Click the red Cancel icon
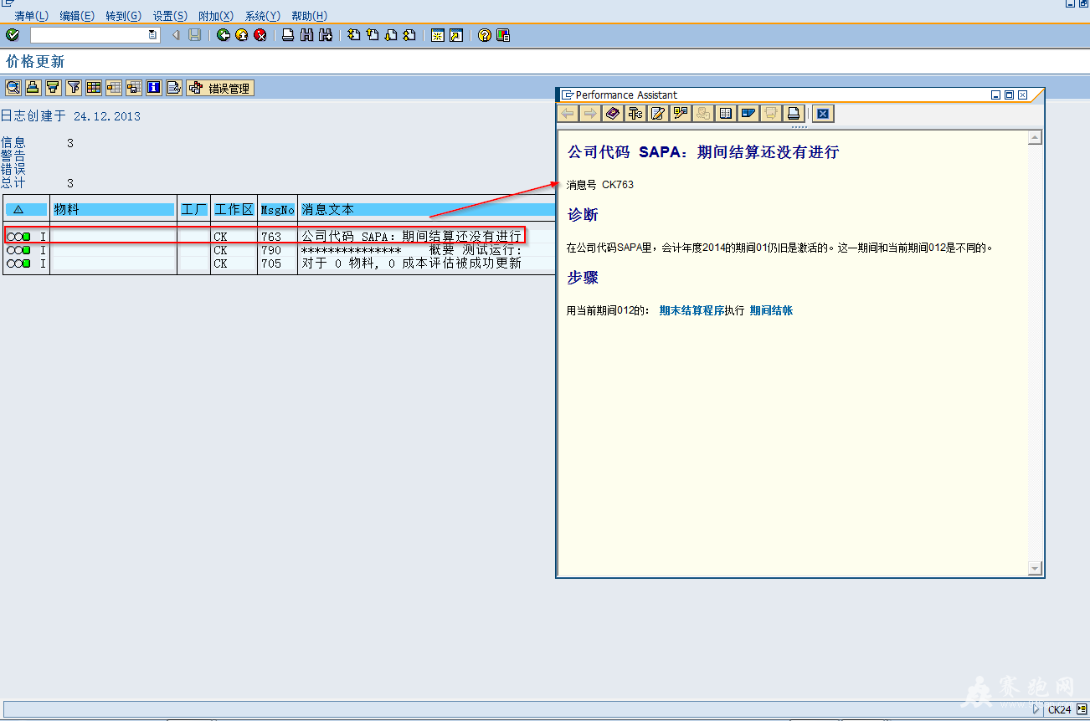The width and height of the screenshot is (1090, 721). click(260, 35)
